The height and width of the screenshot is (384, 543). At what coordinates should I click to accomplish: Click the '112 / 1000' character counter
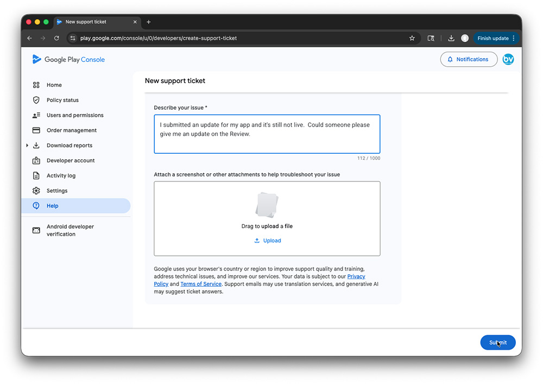click(369, 158)
